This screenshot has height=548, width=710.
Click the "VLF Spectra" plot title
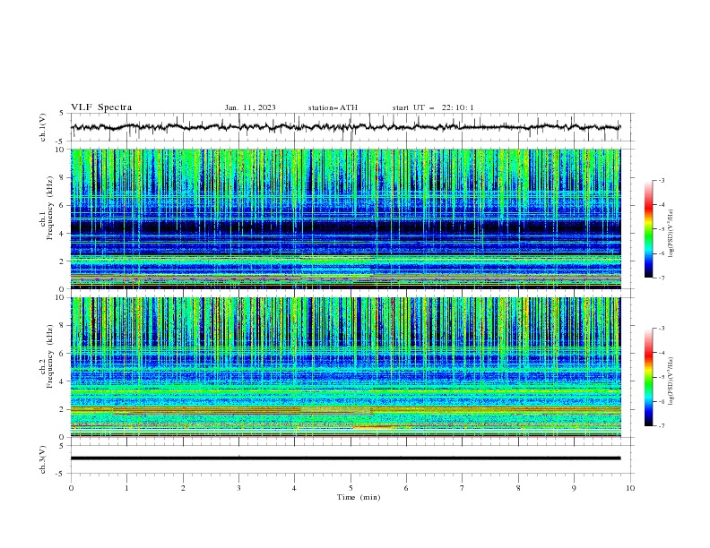[101, 107]
